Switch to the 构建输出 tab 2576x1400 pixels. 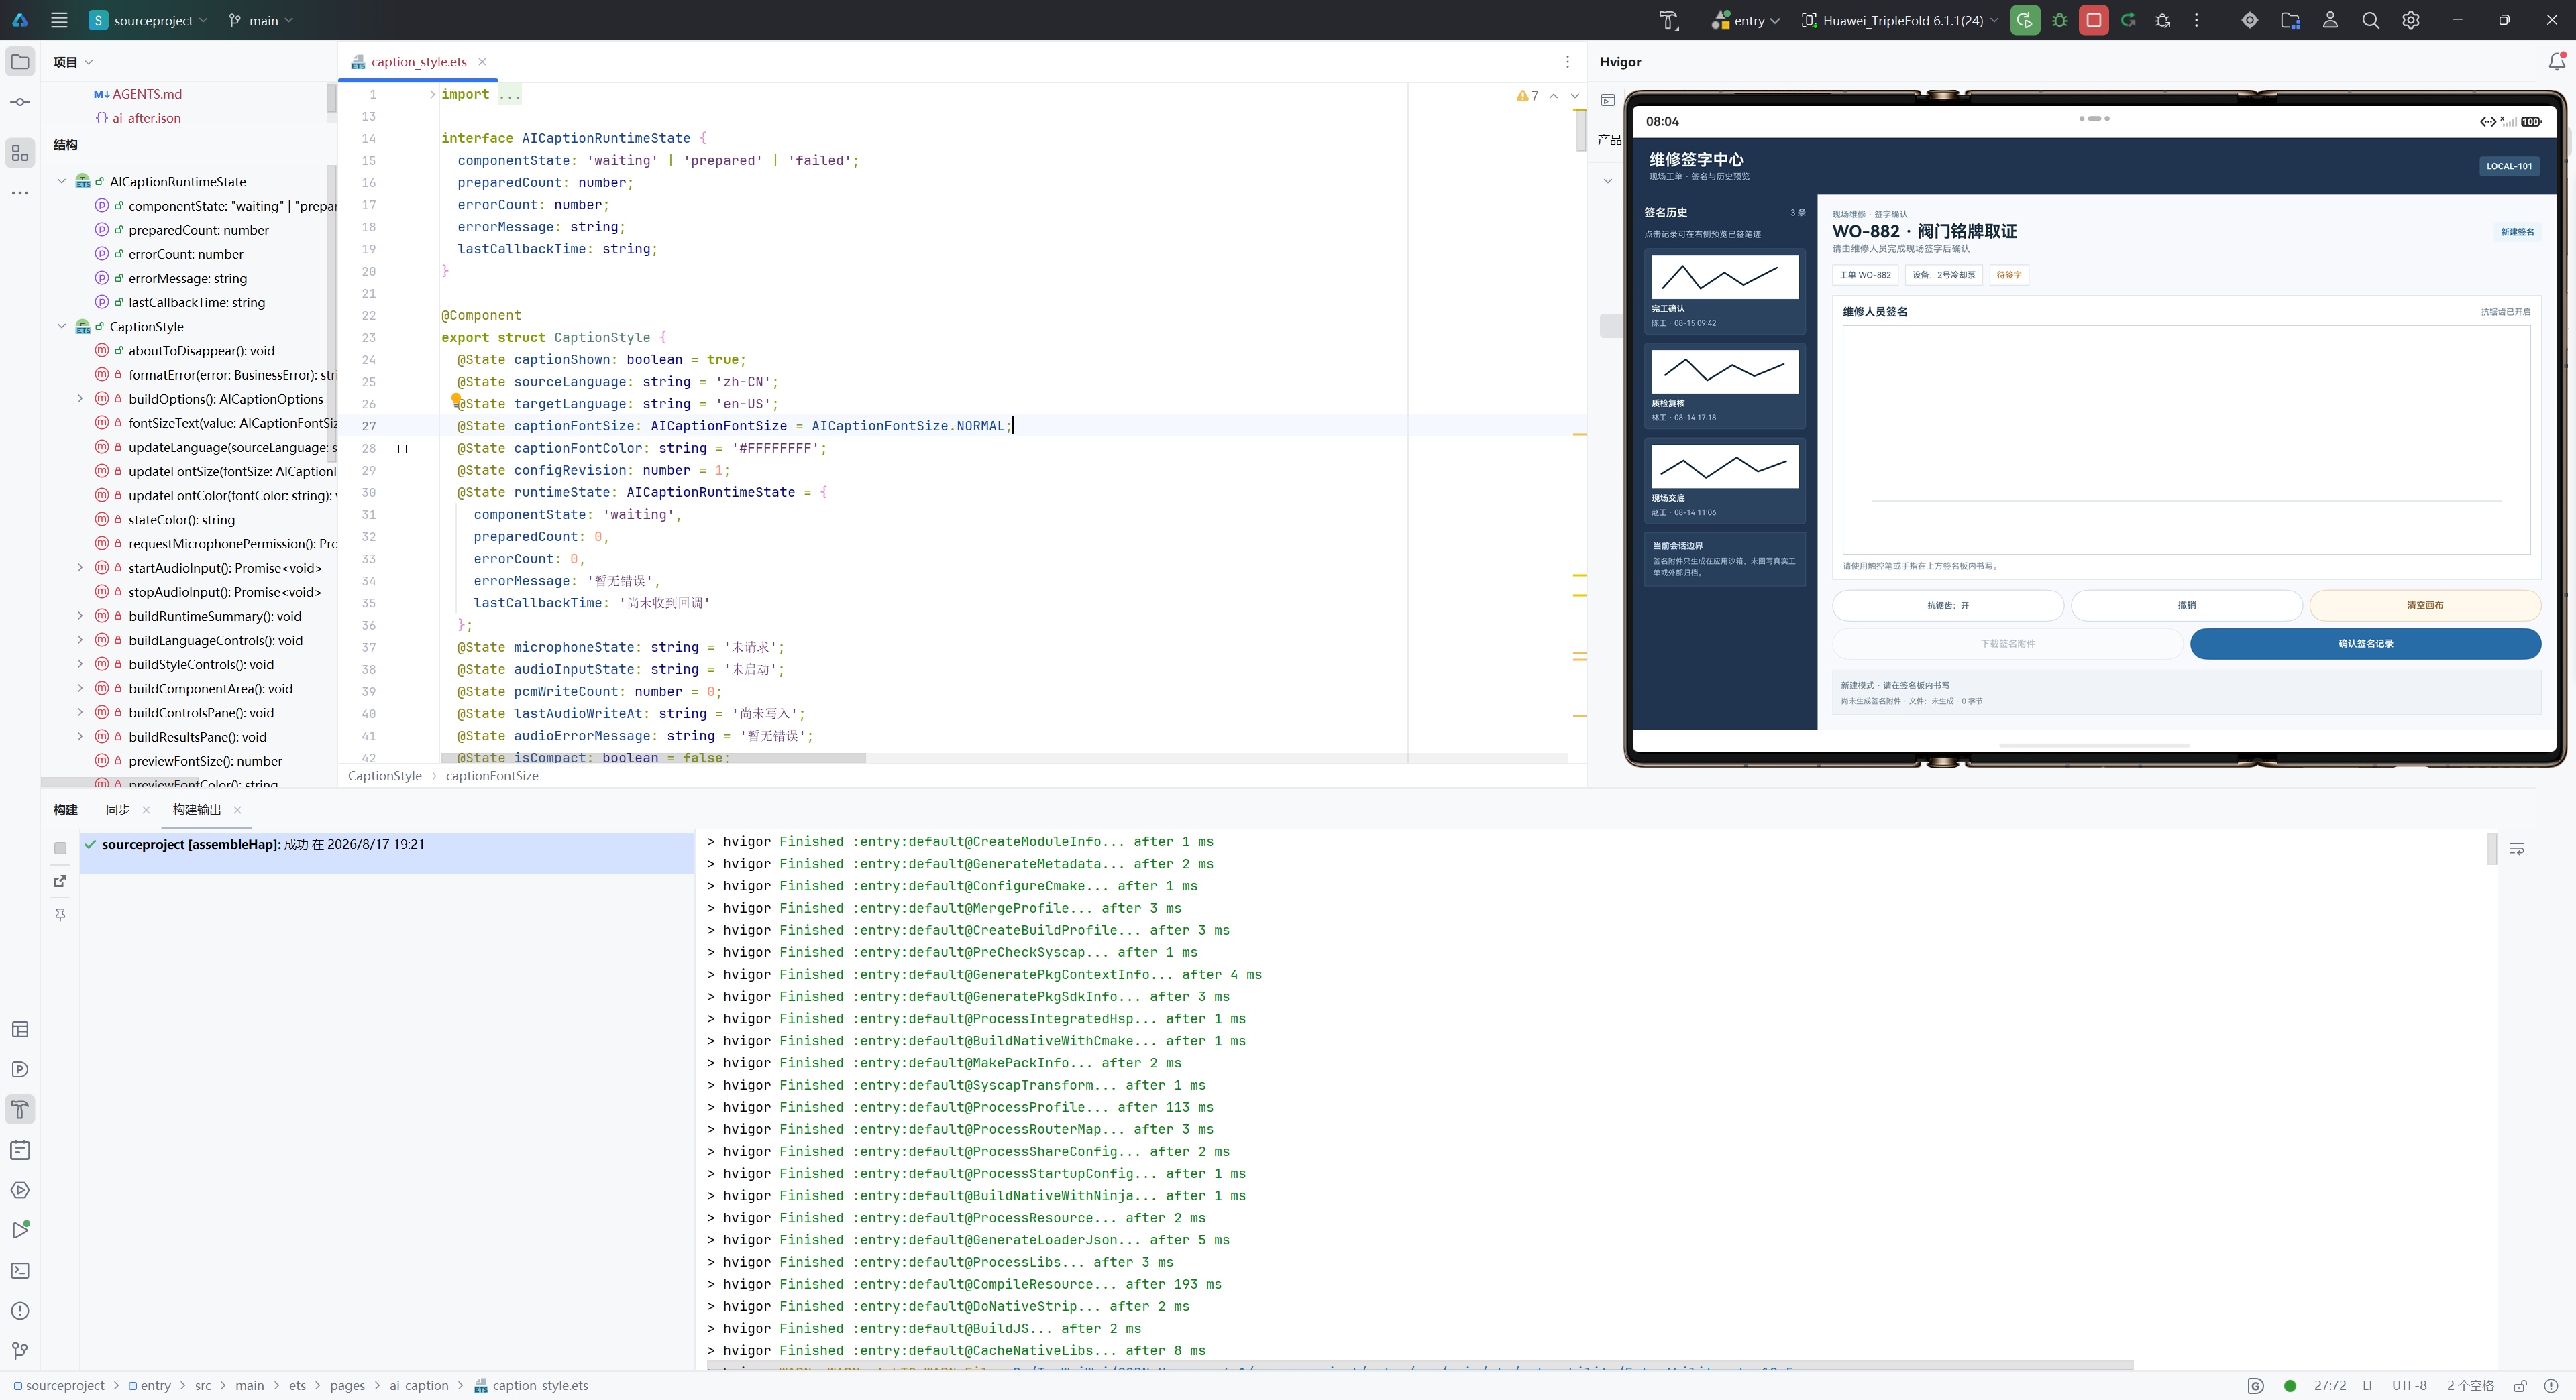197,809
